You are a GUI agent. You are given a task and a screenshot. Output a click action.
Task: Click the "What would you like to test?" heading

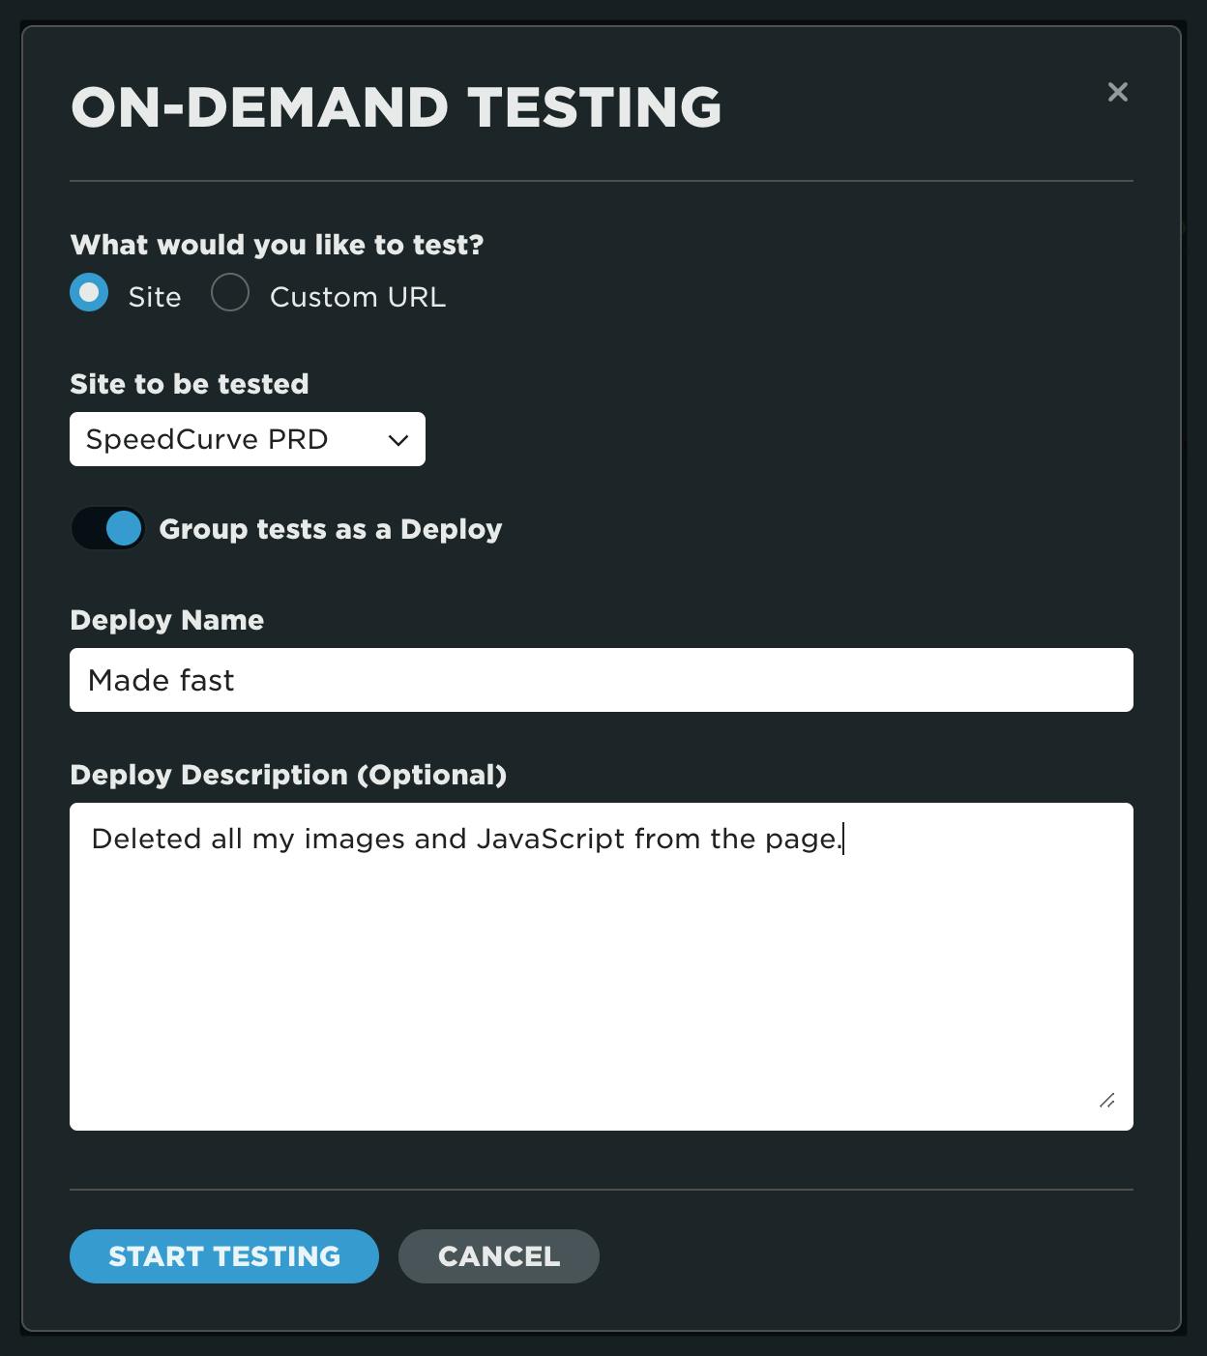(x=277, y=245)
